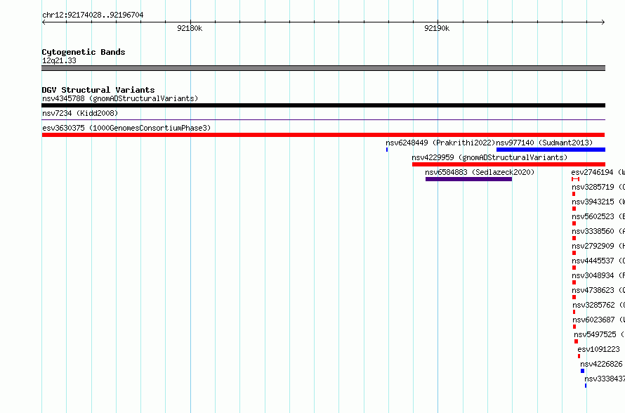
Task: Click the red mark under esv1091223
Action: coord(579,356)
